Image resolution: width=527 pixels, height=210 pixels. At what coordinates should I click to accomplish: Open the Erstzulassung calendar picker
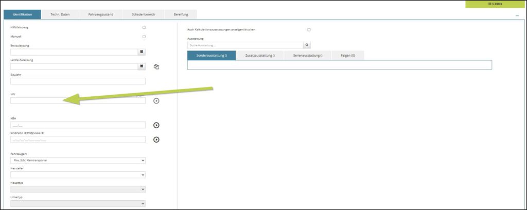pos(142,52)
